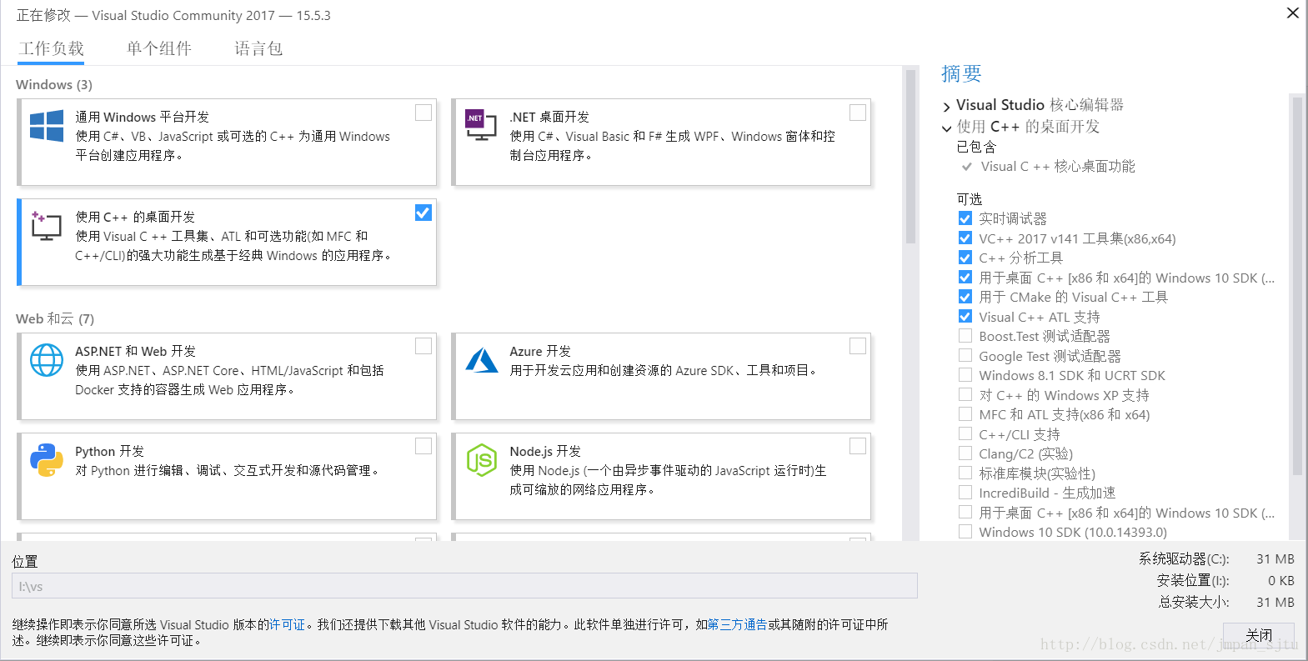Check the Node.js 开发 workload checkbox
This screenshot has width=1308, height=661.
(858, 446)
